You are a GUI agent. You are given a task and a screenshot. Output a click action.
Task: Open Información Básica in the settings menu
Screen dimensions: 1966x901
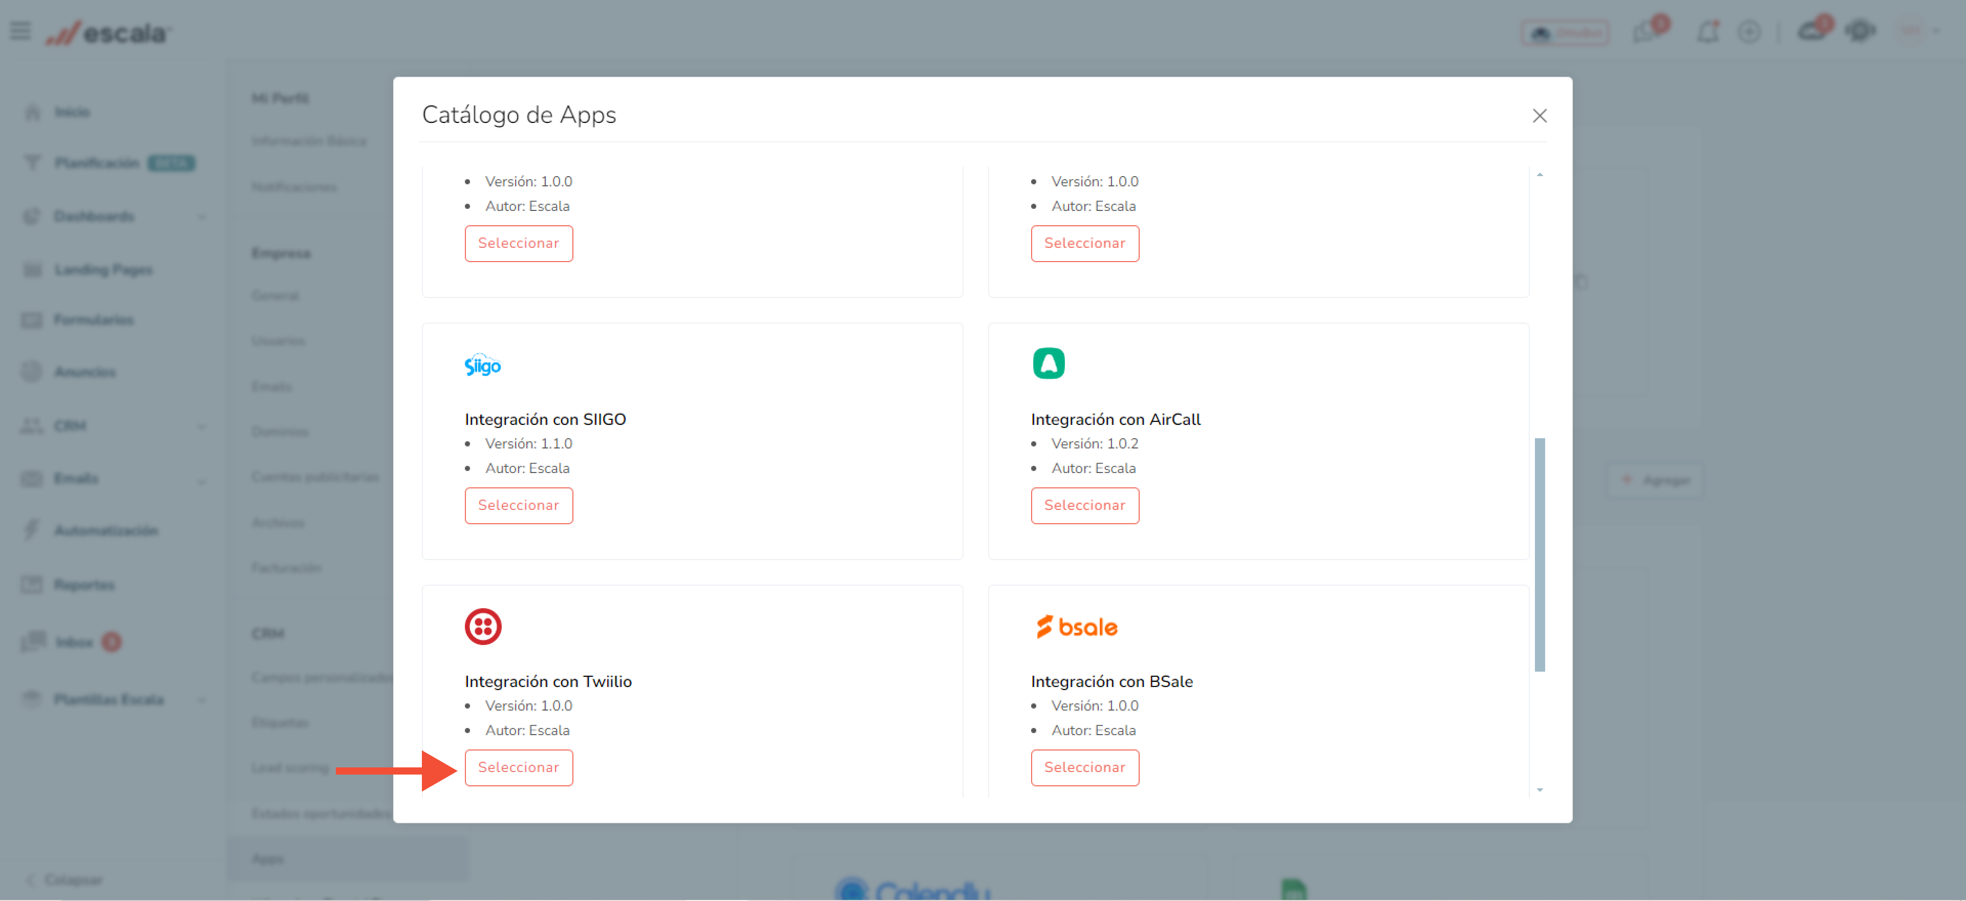[309, 140]
